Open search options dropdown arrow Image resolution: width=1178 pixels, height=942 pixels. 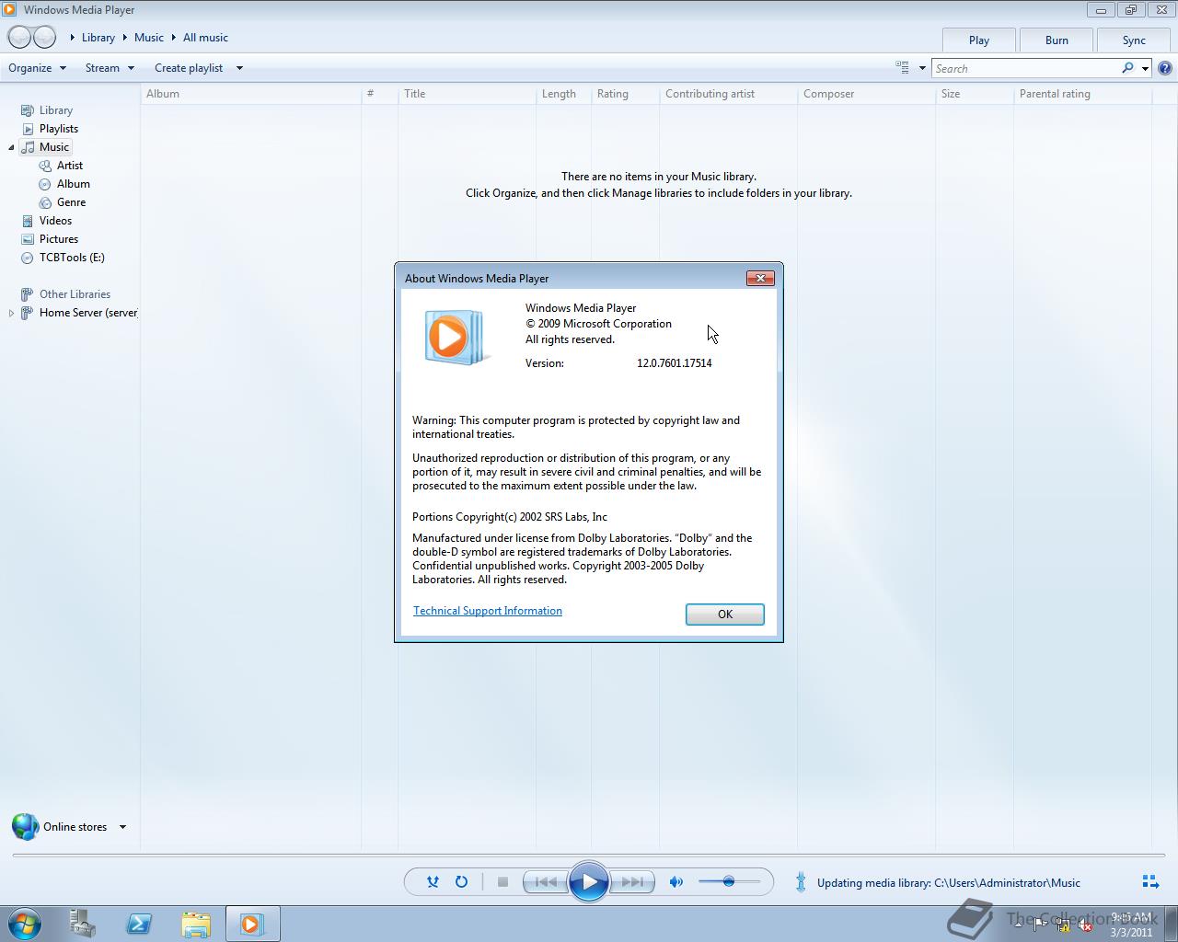click(1145, 68)
